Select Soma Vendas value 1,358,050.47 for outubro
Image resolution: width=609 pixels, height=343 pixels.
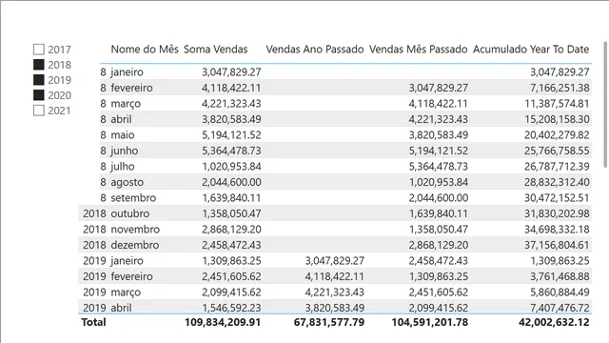point(231,213)
